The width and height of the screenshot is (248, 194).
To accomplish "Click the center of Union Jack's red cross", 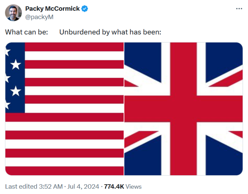I will click(183, 109).
